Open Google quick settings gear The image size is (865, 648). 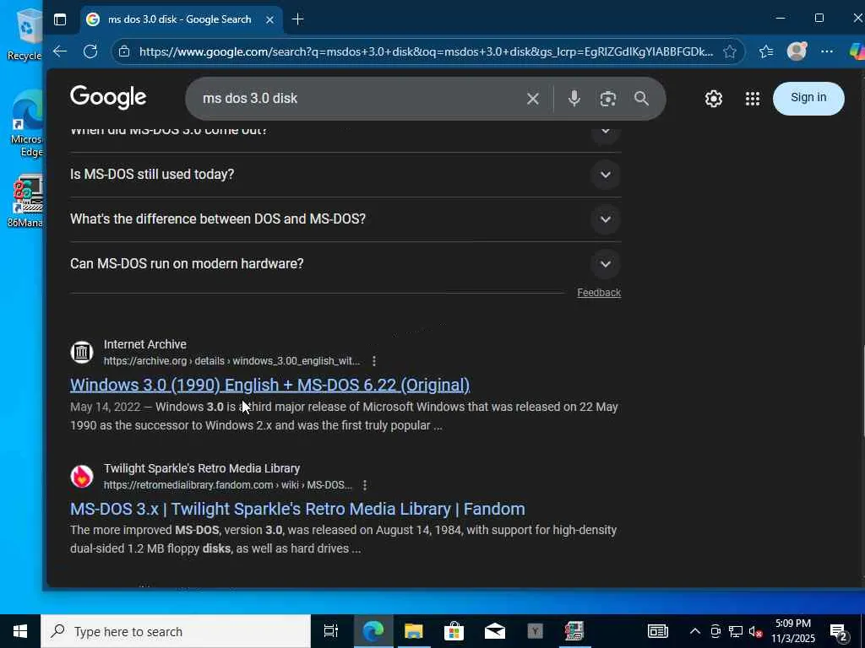click(x=713, y=99)
